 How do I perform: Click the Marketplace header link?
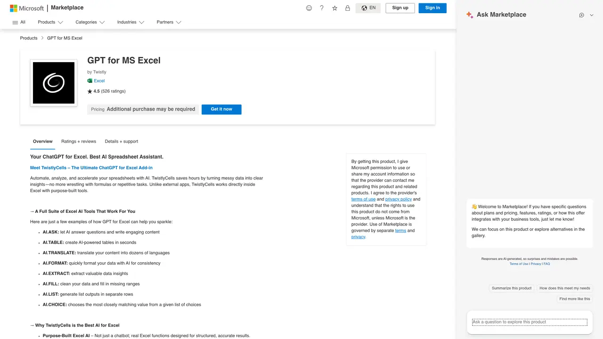[67, 8]
